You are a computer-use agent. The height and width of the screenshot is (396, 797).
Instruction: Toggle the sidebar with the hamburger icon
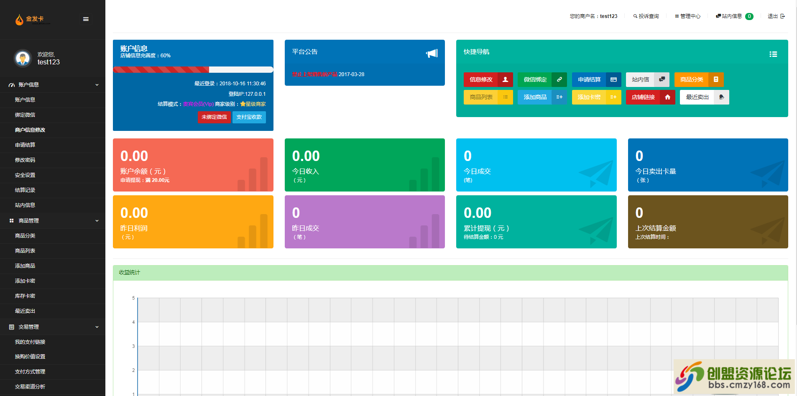click(x=86, y=19)
